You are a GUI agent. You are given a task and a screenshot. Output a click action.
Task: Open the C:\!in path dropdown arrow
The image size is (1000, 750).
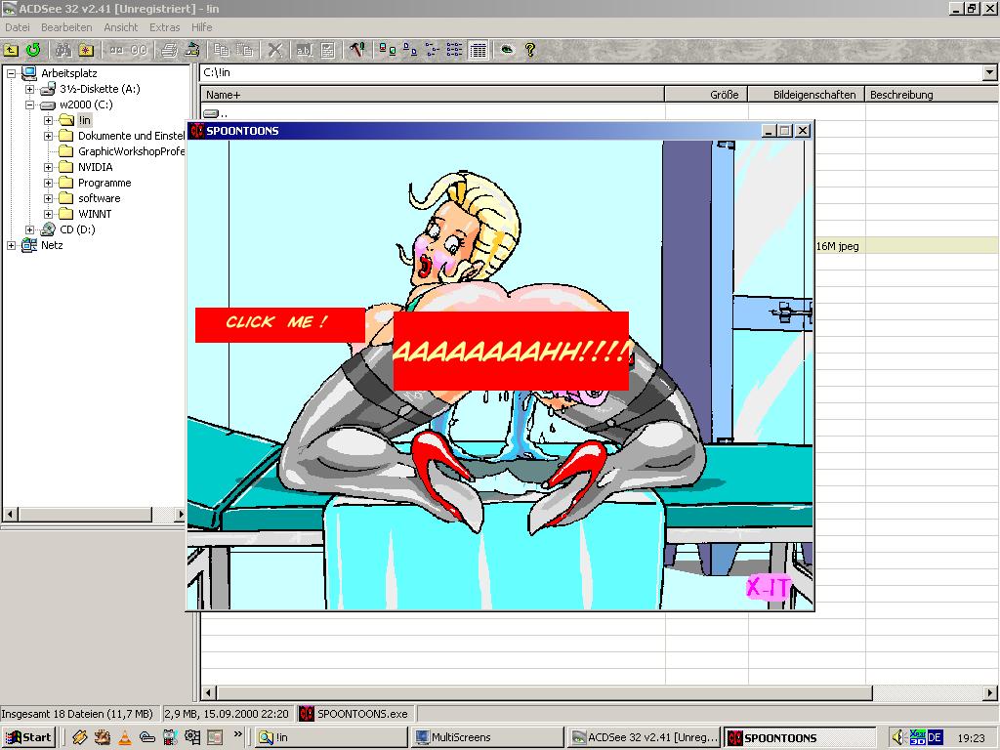989,72
